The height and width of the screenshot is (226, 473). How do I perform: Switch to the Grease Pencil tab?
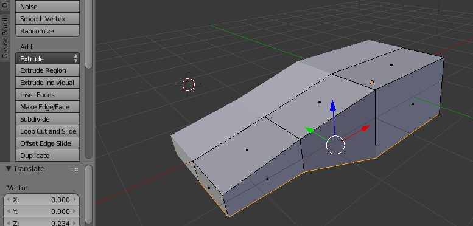(5, 38)
